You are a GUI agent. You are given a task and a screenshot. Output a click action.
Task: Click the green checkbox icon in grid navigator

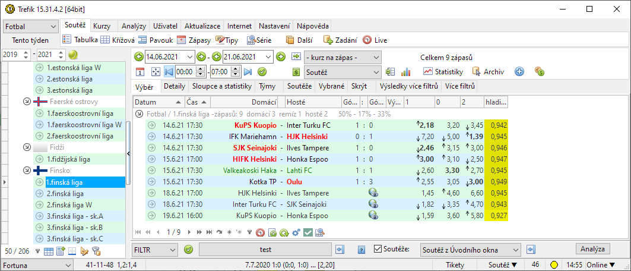(x=308, y=232)
